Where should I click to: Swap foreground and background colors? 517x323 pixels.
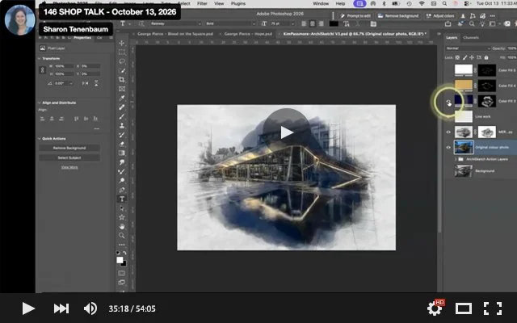[x=124, y=253]
